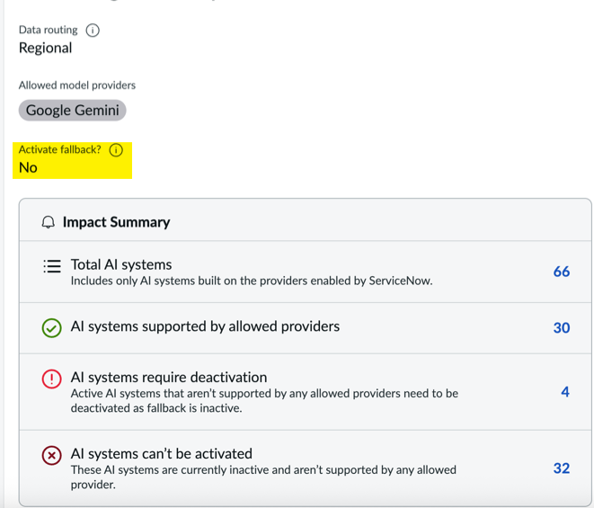The height and width of the screenshot is (508, 594).
Task: Click the Activate fallback? label
Action: (x=60, y=150)
